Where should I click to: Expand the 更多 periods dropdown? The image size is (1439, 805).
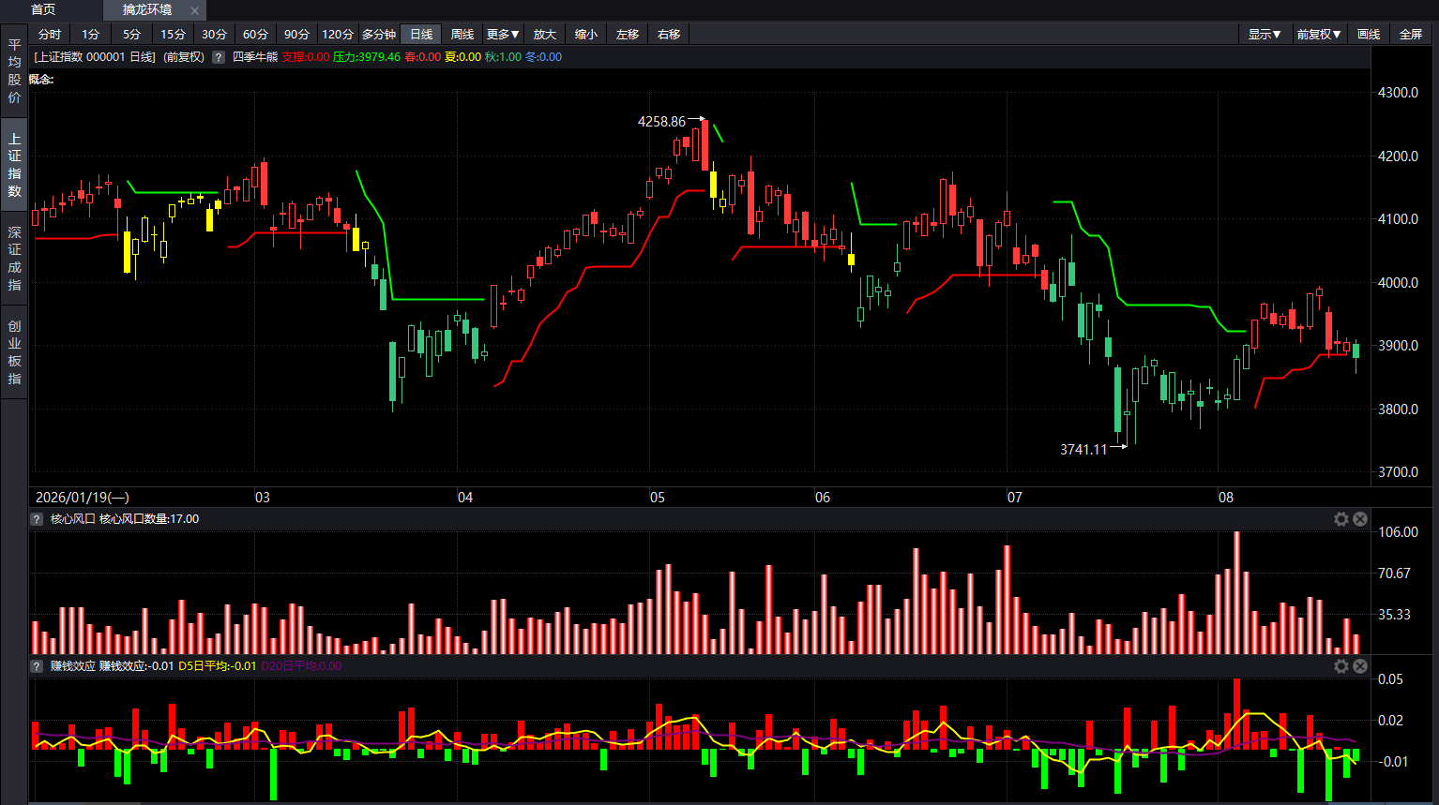point(503,35)
